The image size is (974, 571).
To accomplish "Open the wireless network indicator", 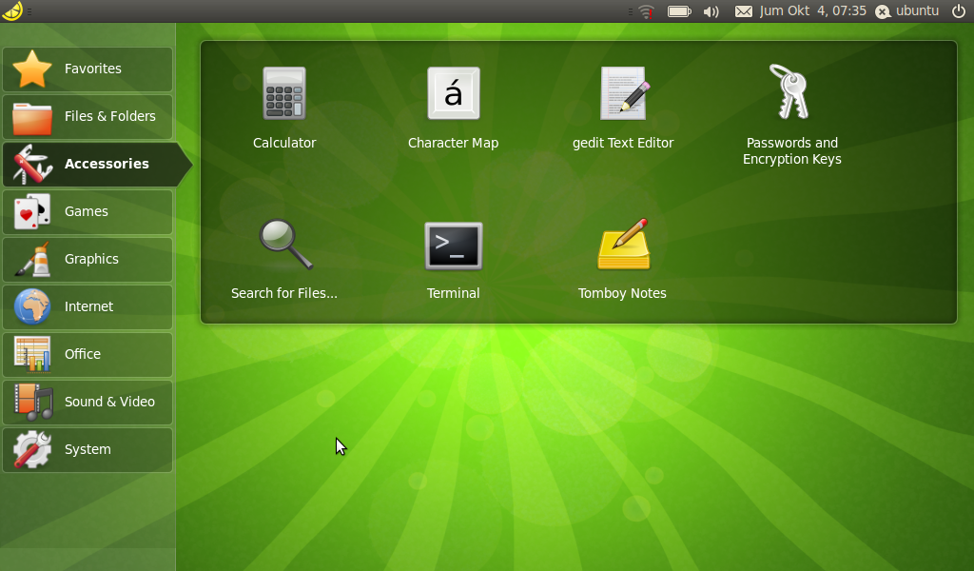I will point(646,11).
